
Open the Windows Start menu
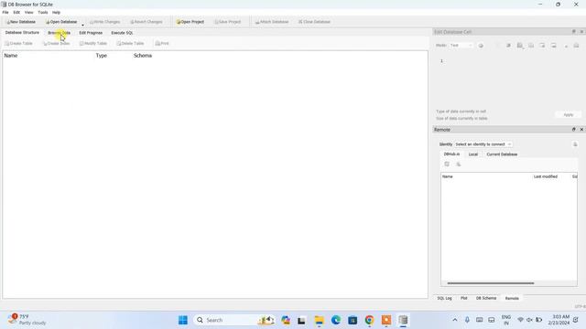coord(183,320)
